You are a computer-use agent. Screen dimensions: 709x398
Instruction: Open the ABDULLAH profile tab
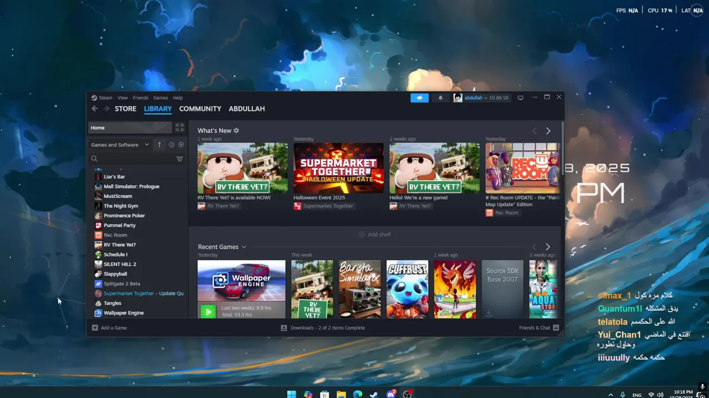pyautogui.click(x=246, y=109)
